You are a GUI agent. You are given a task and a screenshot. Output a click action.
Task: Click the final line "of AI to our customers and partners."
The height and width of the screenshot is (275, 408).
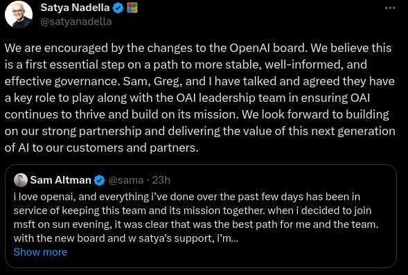(101, 148)
